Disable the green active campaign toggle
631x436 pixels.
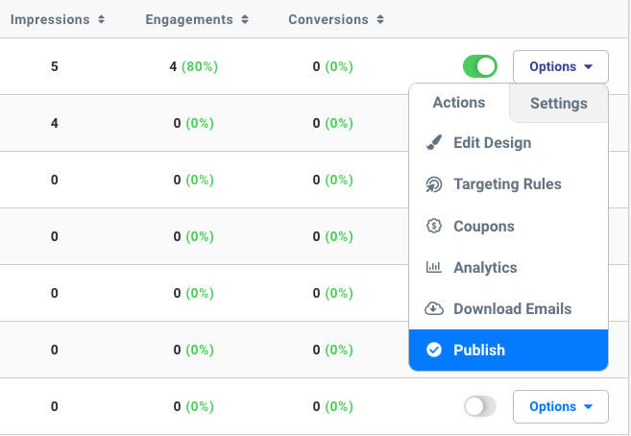click(480, 66)
